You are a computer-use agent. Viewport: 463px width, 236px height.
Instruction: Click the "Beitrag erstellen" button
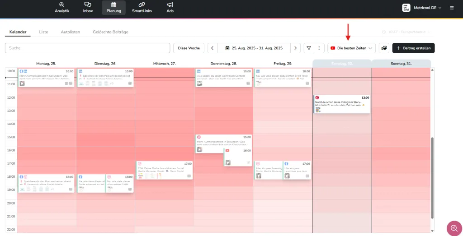coord(414,48)
